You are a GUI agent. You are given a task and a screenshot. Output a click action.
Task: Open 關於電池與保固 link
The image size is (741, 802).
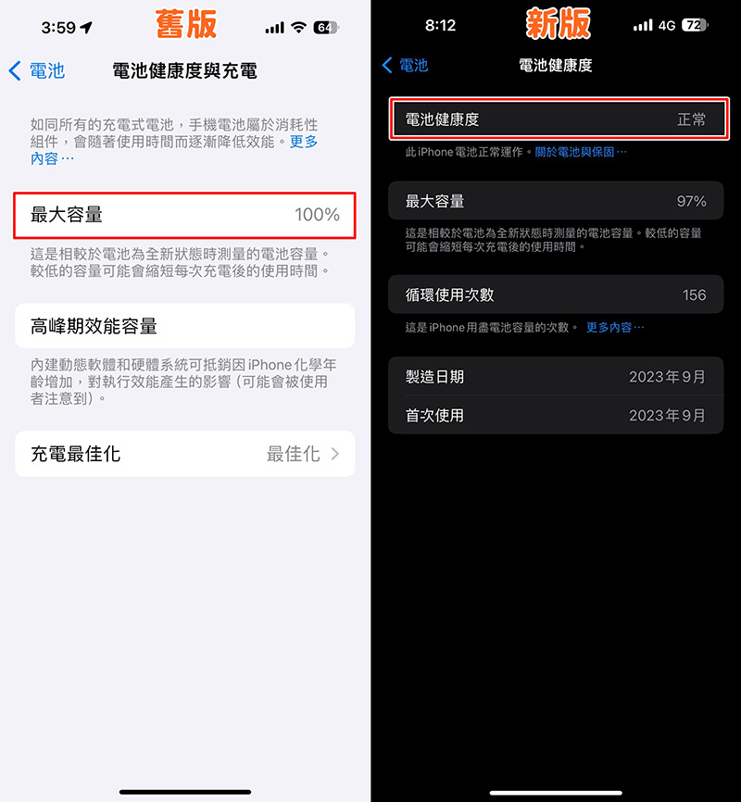click(581, 152)
